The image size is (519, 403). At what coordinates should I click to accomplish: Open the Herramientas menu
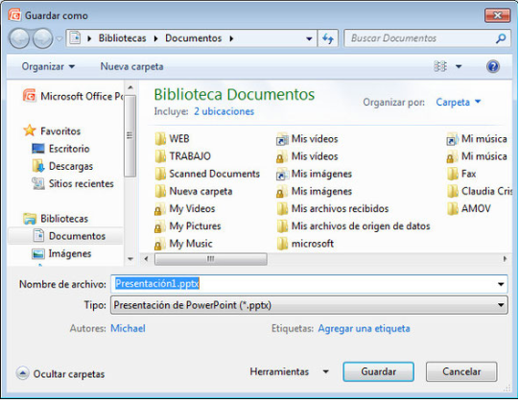(x=289, y=371)
